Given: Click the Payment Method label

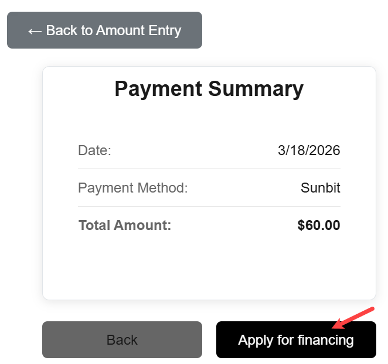Looking at the screenshot, I should tap(132, 188).
